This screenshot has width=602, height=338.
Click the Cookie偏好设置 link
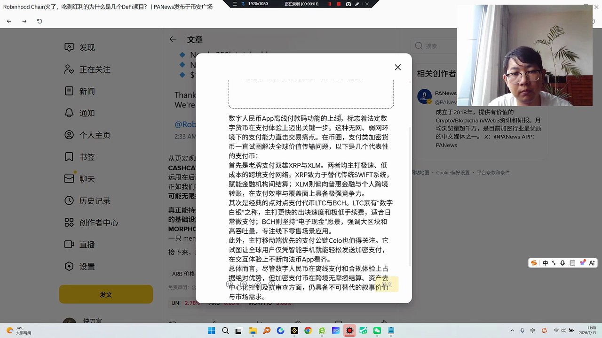point(452,173)
